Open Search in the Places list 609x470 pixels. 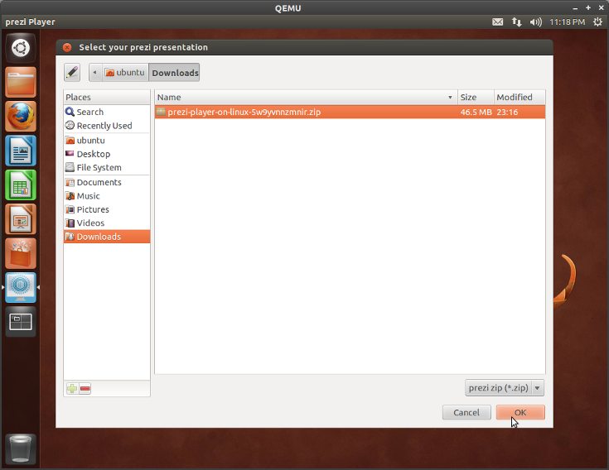[x=107, y=112]
